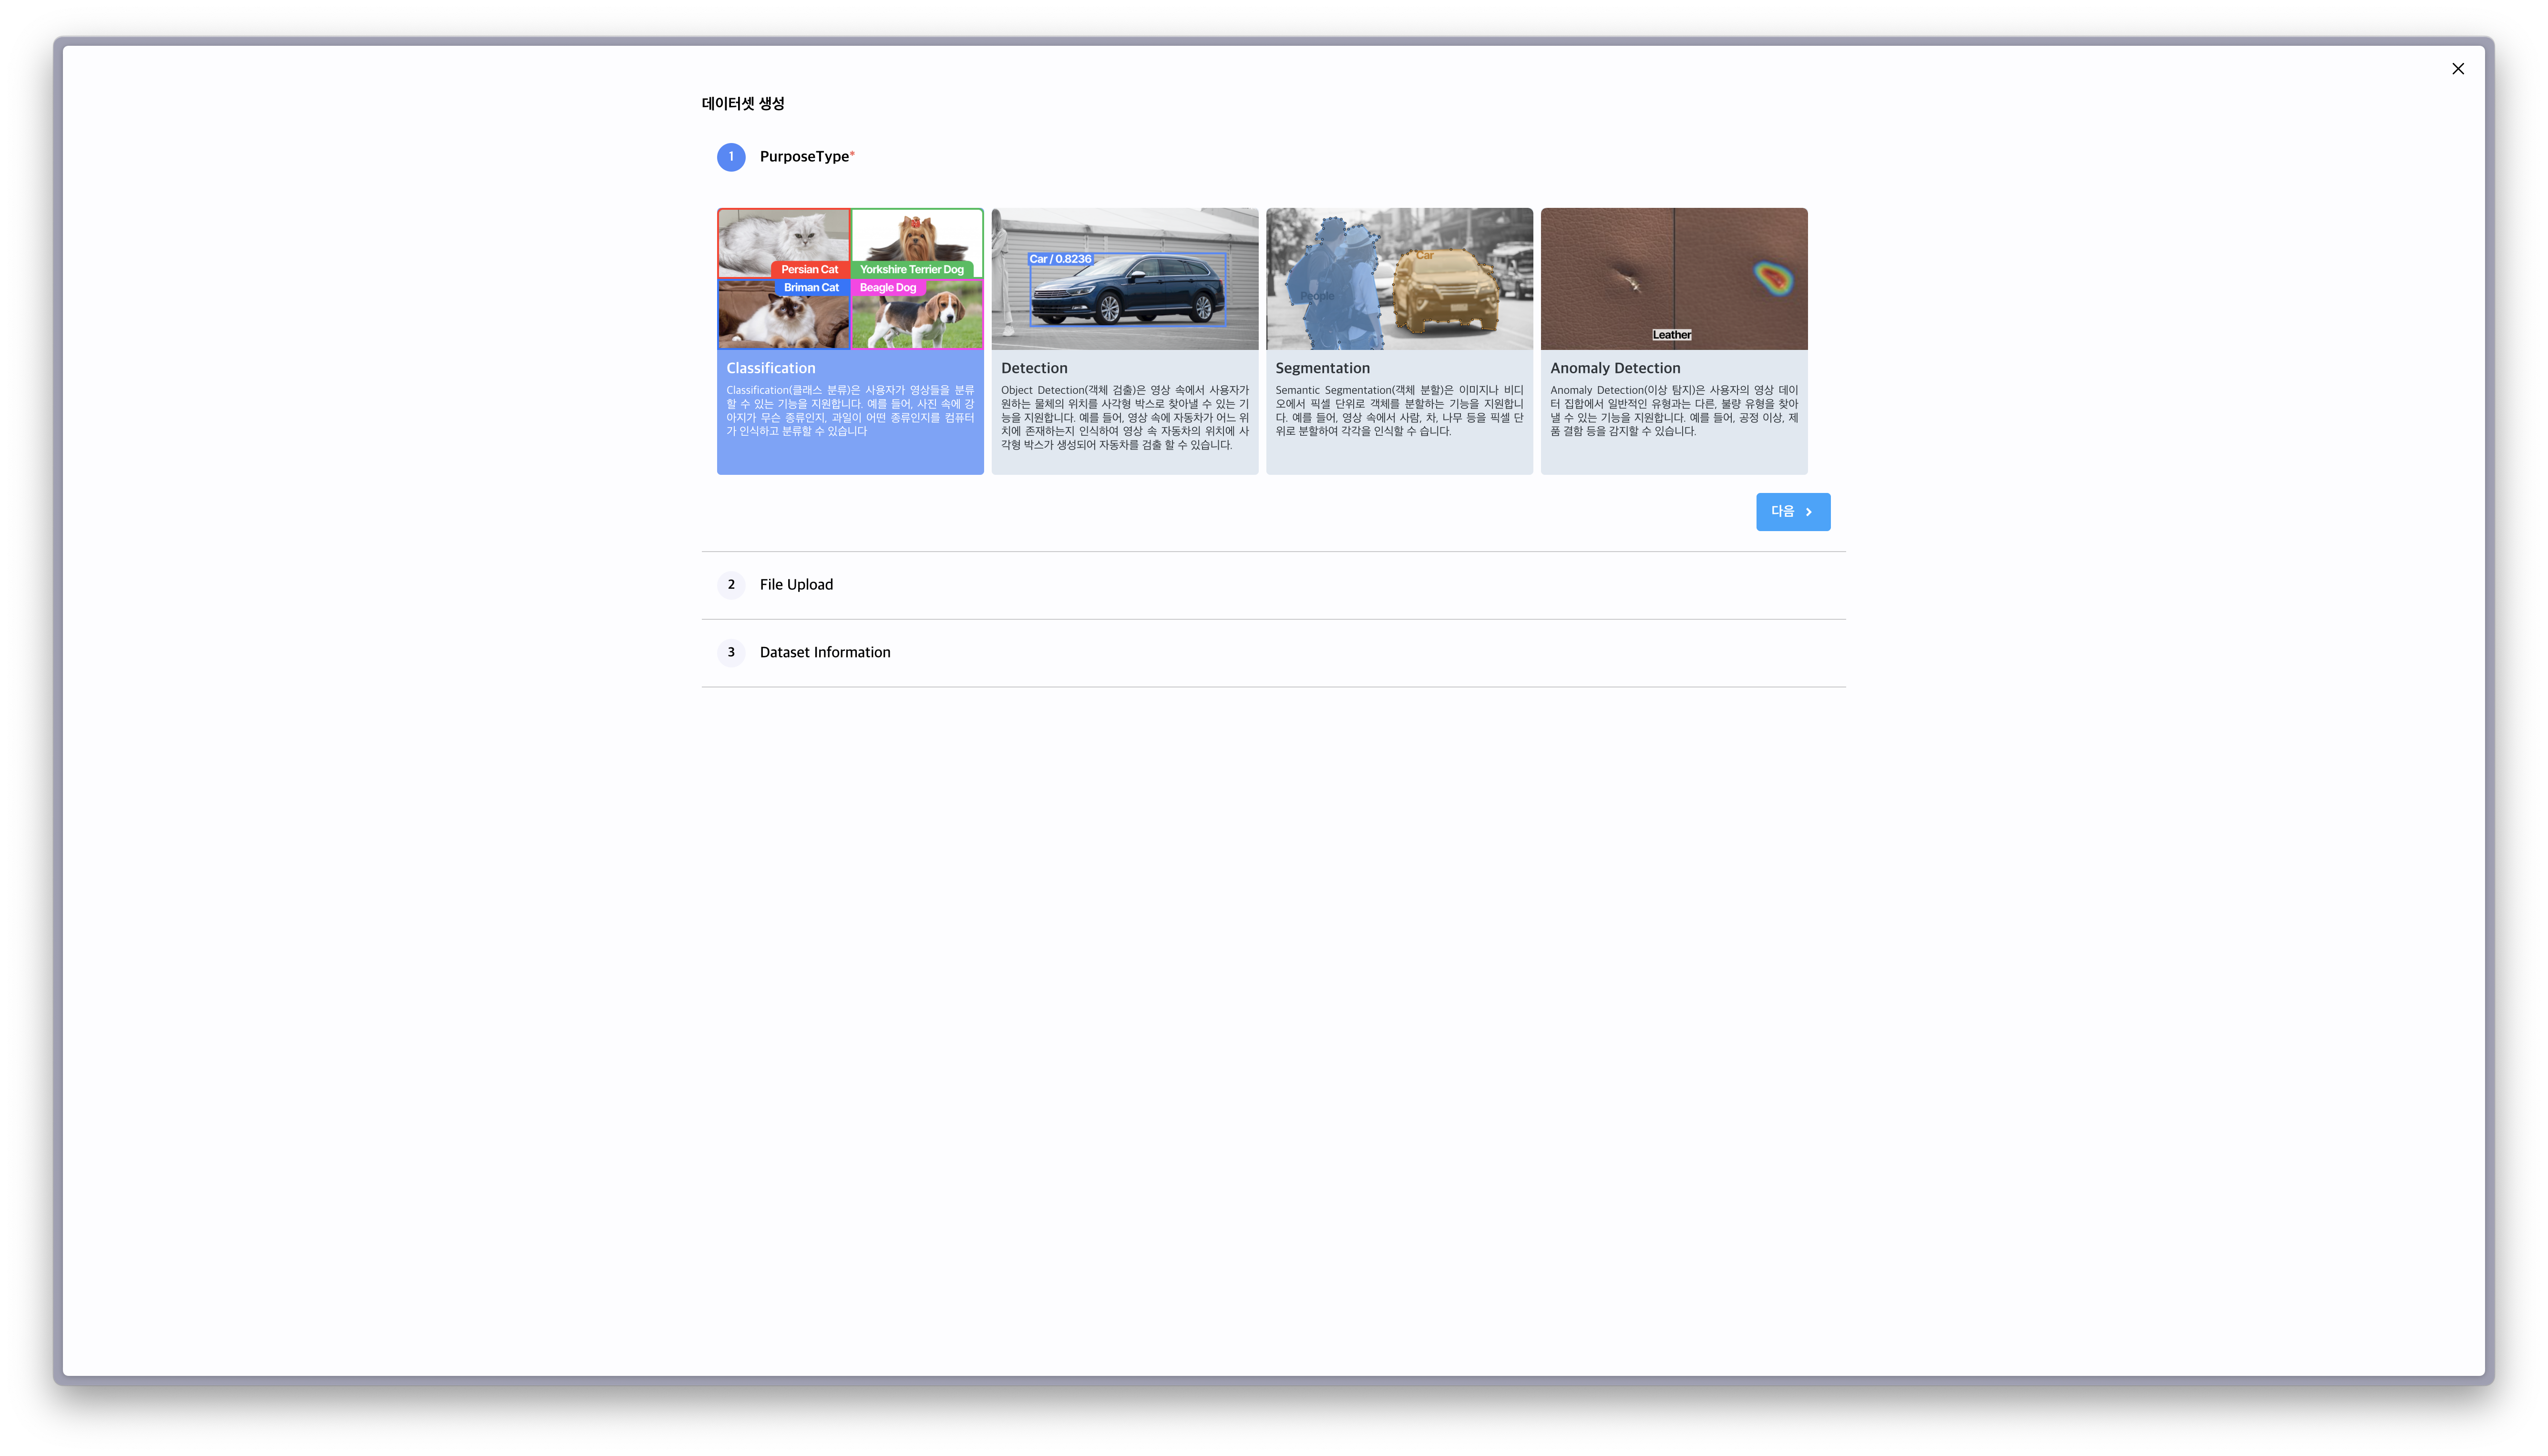Click the Leather label on anomaly image
2548x1456 pixels.
(1672, 335)
